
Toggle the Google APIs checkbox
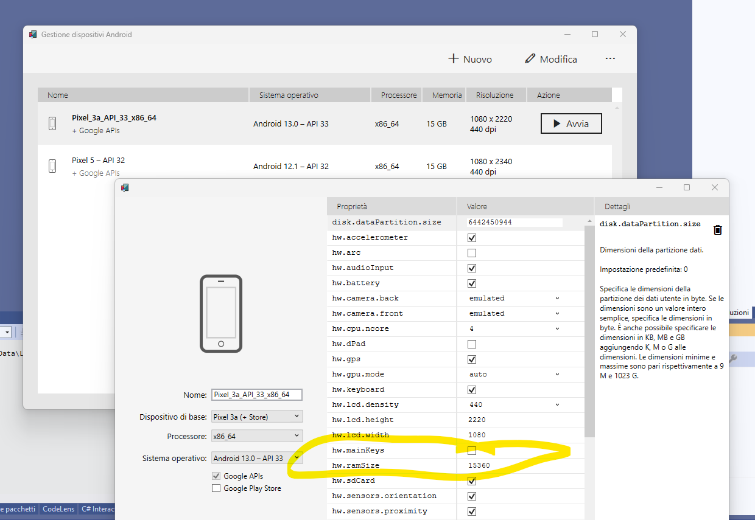tap(216, 476)
